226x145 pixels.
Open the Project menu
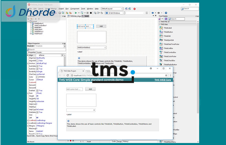click(x=61, y=9)
